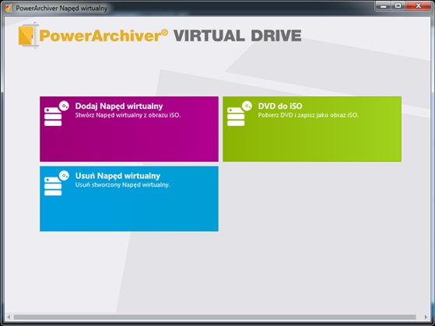Minimize the PowerArchiver window
The image size is (435, 326).
click(384, 5)
